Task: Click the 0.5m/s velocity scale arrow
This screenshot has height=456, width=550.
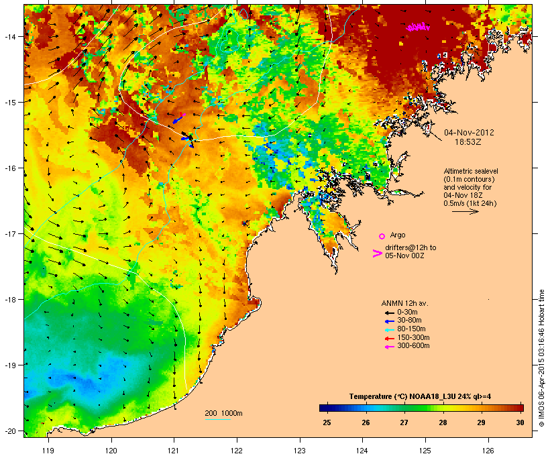Action: tap(465, 211)
